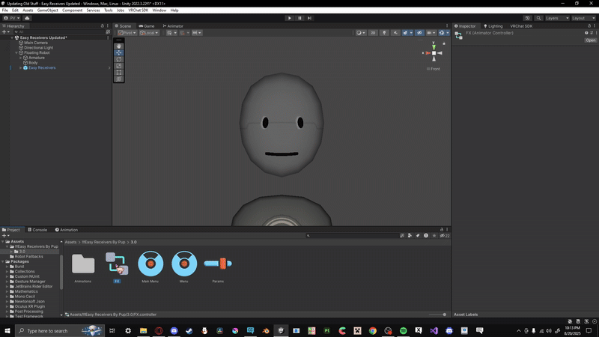This screenshot has width=599, height=337.
Task: Select the Rect tool
Action: [x=118, y=72]
